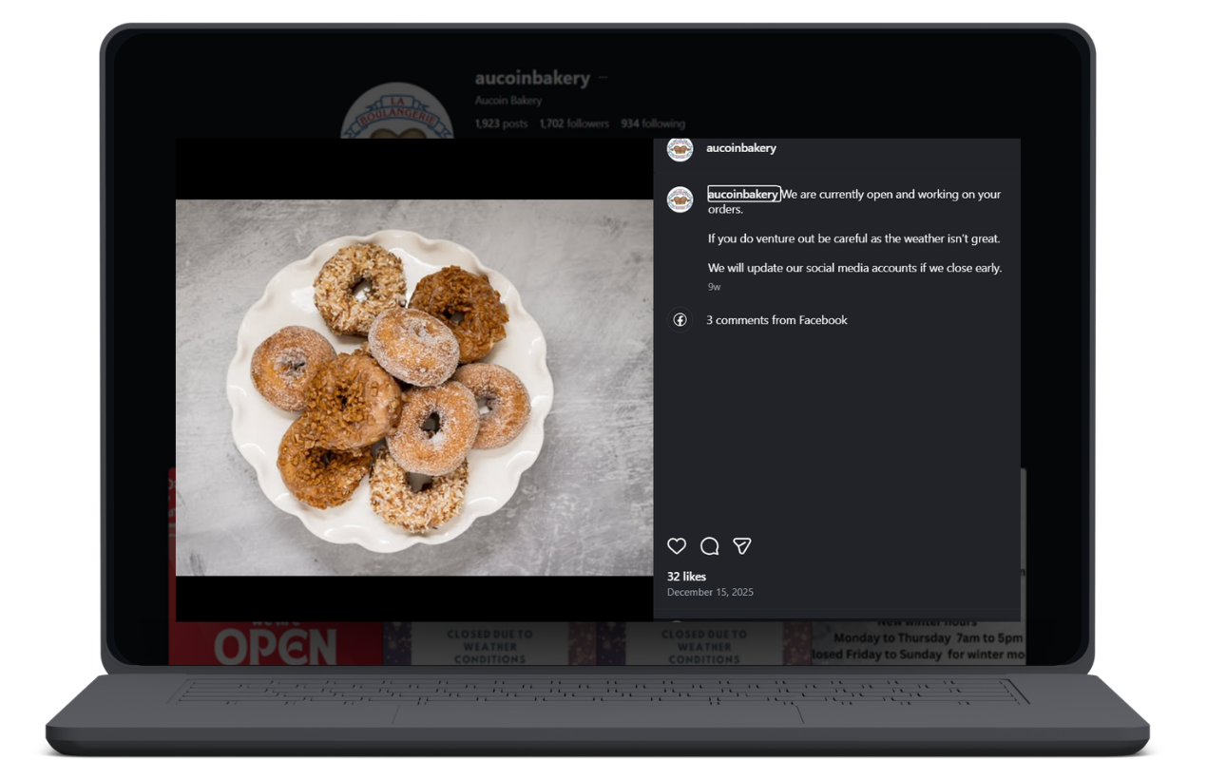Click the 1,923 posts count
The width and height of the screenshot is (1226, 760).
501,123
